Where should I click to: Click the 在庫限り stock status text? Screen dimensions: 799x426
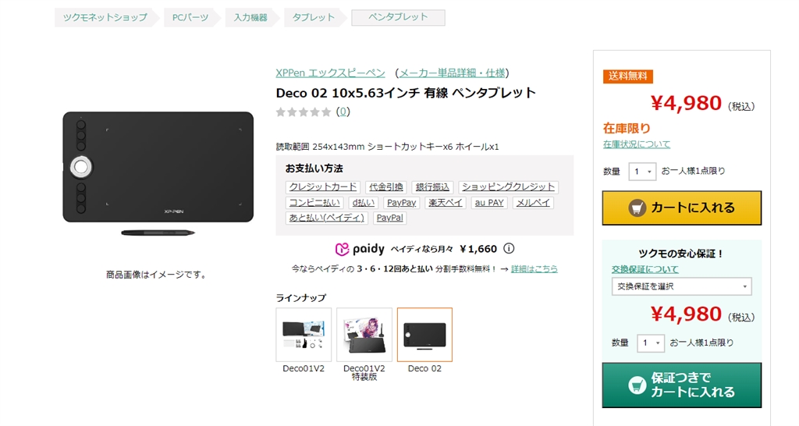tap(627, 128)
